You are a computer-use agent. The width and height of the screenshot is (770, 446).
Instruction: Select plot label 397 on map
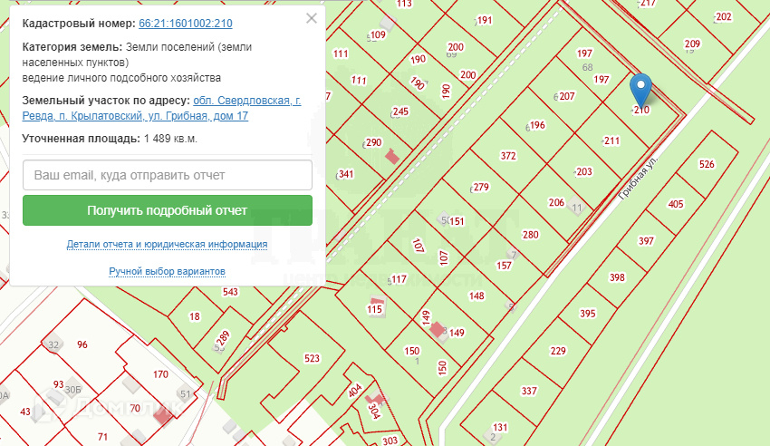pos(646,241)
